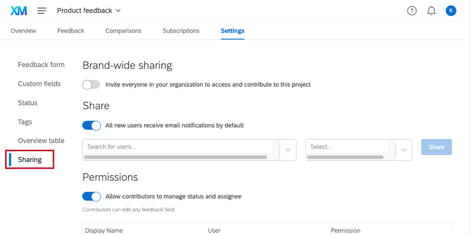
Task: Open the hamburger navigation menu
Action: pyautogui.click(x=42, y=11)
